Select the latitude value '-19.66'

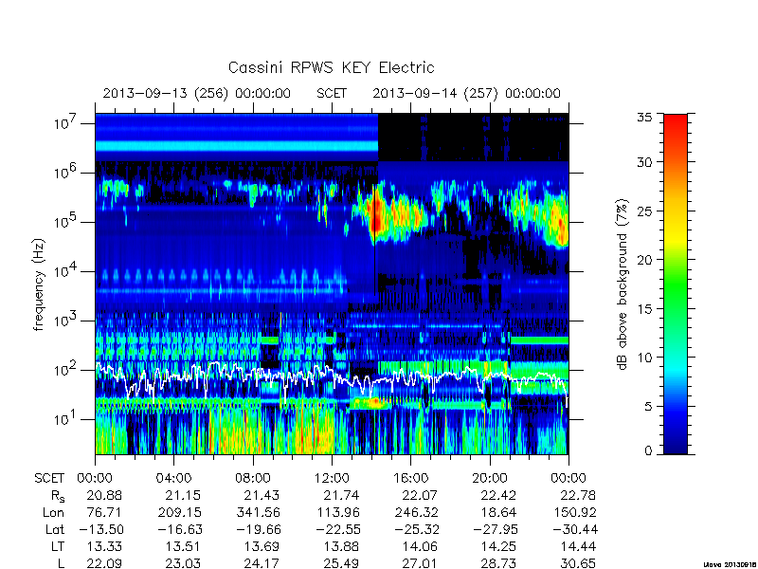pyautogui.click(x=259, y=530)
